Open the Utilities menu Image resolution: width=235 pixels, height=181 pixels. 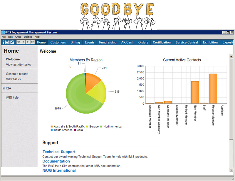click(x=28, y=37)
